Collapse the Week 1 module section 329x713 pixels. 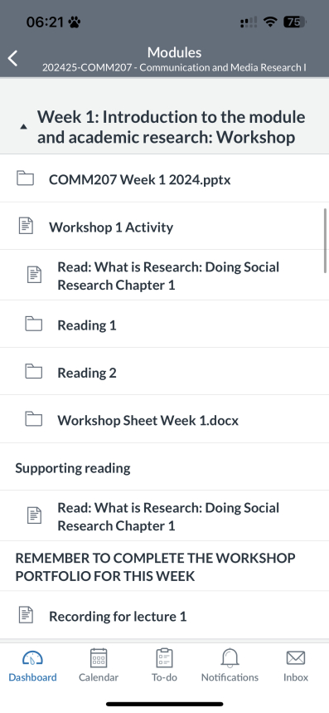[23, 127]
